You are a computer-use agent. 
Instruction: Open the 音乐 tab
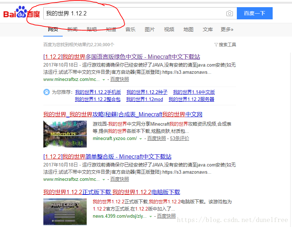(x=130, y=29)
